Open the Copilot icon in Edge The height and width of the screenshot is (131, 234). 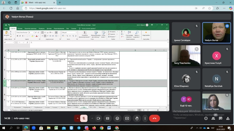230,8
